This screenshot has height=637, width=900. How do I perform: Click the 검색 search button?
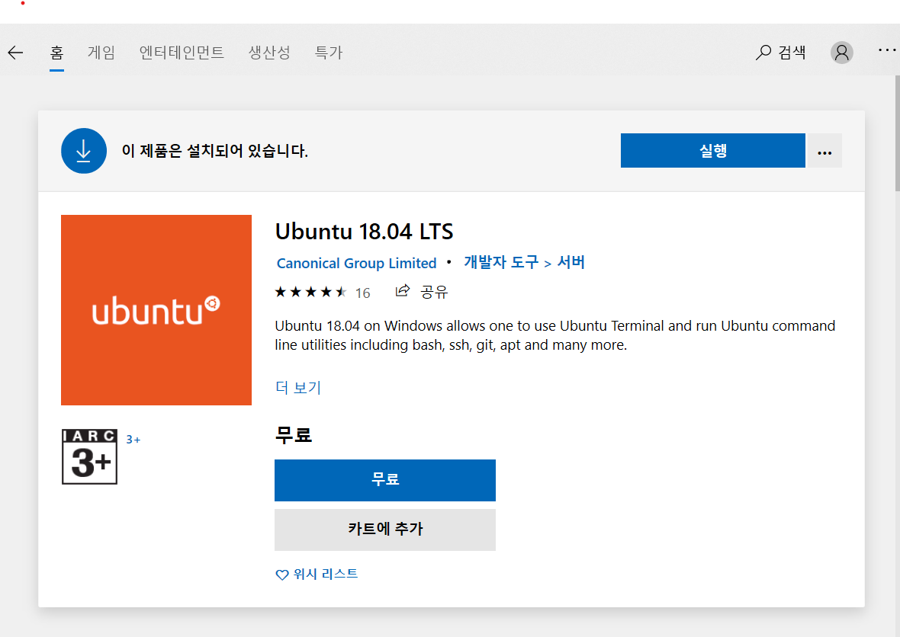tap(780, 53)
